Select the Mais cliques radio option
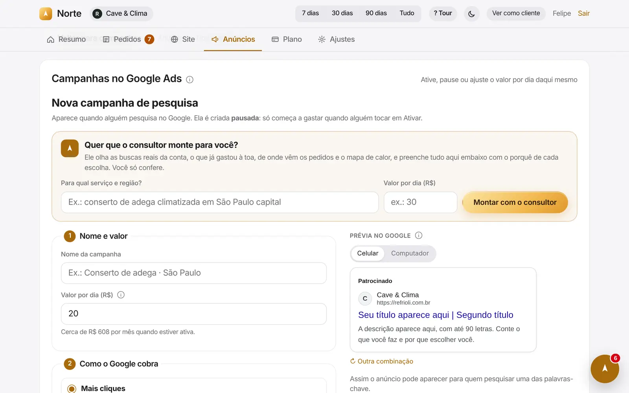Image resolution: width=629 pixels, height=393 pixels. [72, 389]
